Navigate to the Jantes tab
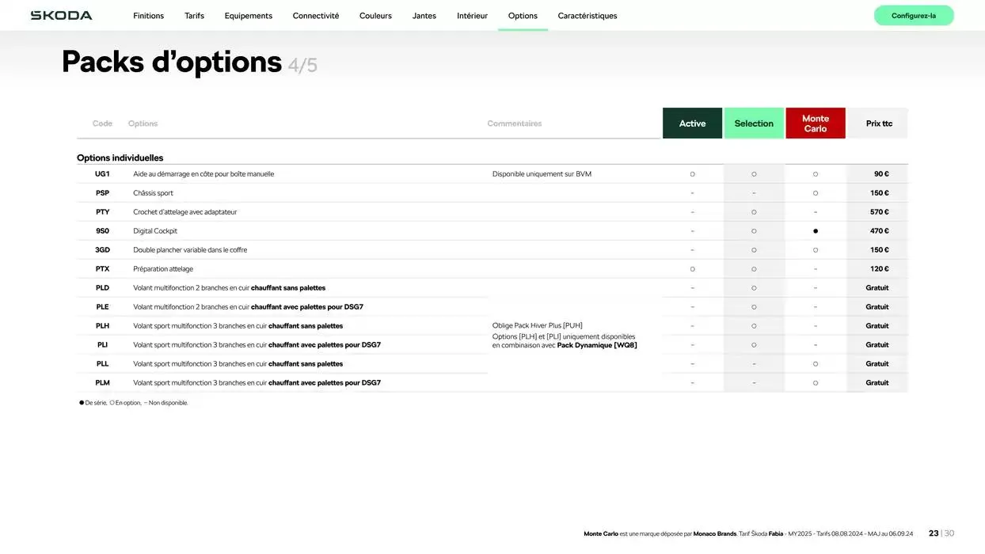This screenshot has width=985, height=554. 424,16
